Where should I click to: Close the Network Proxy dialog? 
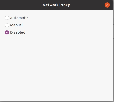click(x=107, y=5)
